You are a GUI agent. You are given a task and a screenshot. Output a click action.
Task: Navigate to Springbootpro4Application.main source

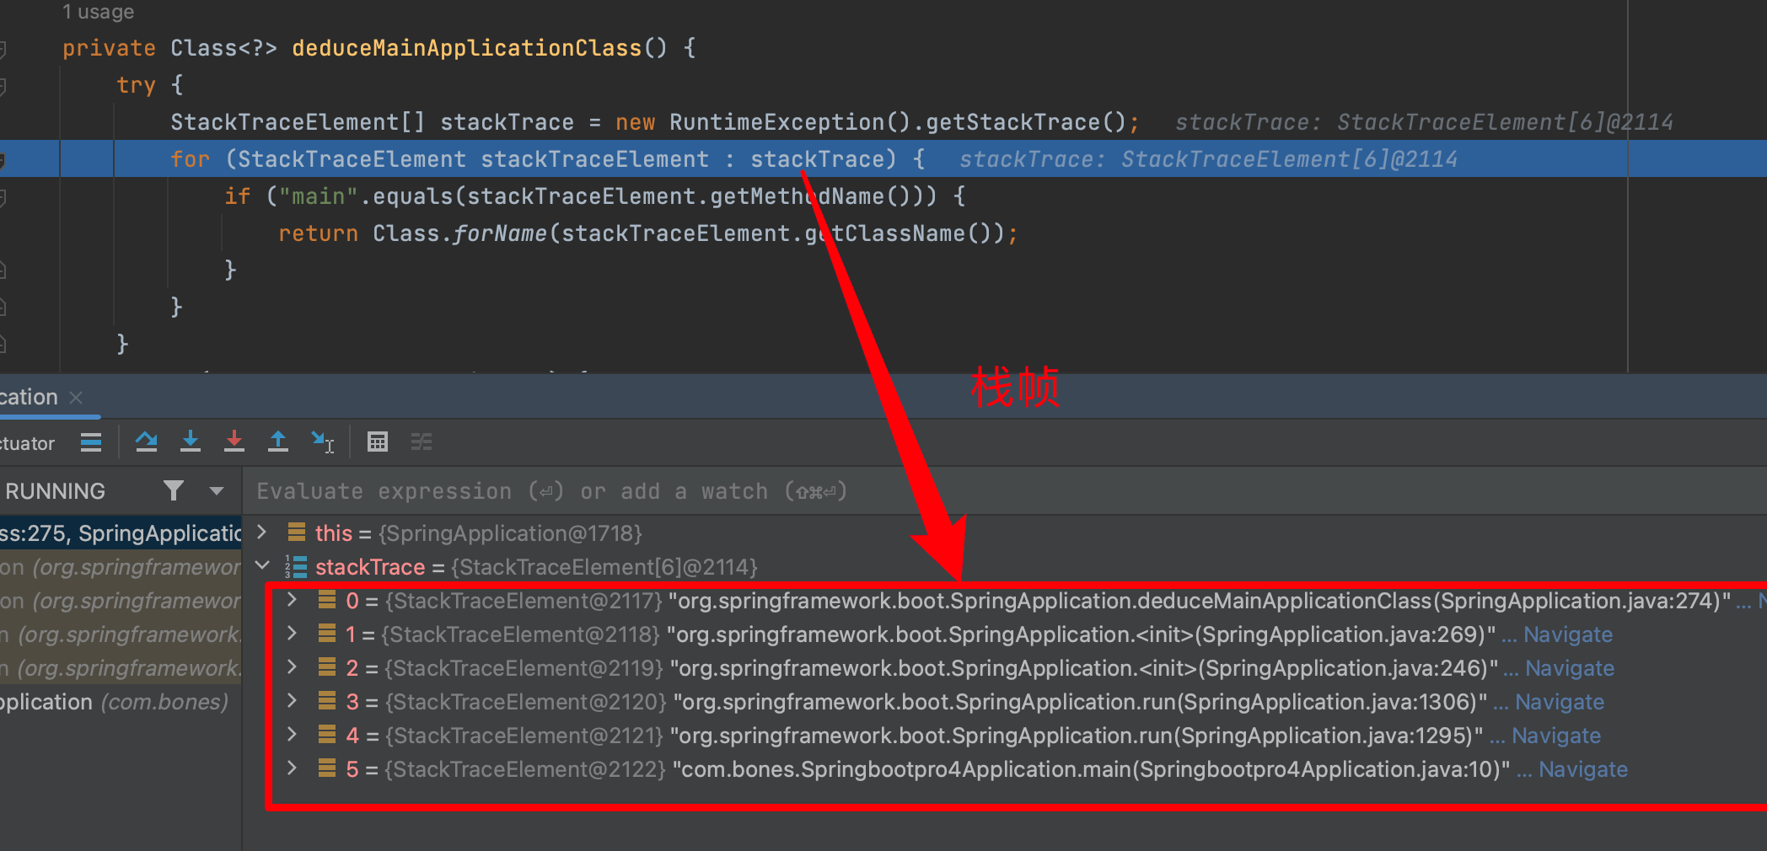[x=1583, y=769]
